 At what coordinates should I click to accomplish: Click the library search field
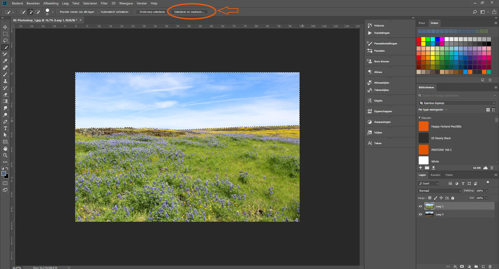tap(457, 96)
